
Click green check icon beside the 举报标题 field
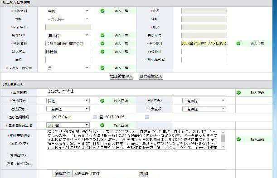tap(238, 92)
